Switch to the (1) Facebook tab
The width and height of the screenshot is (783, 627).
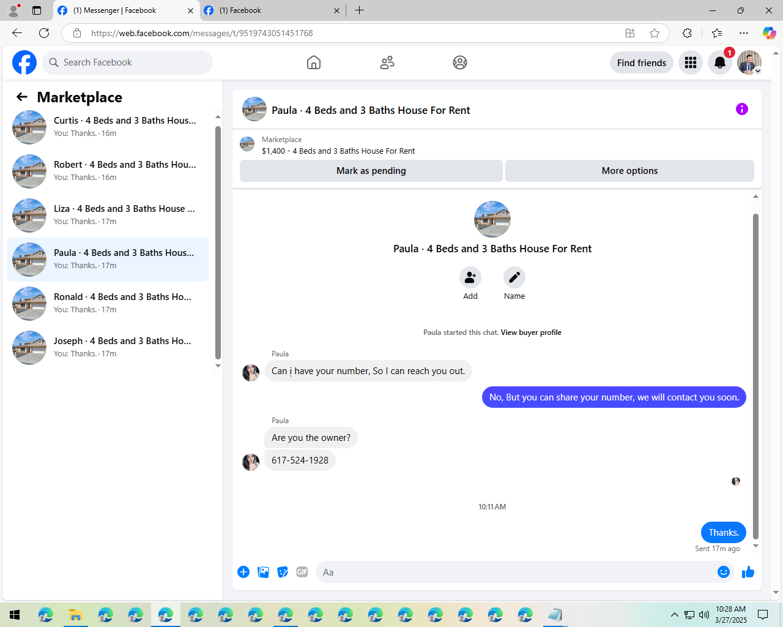click(272, 10)
